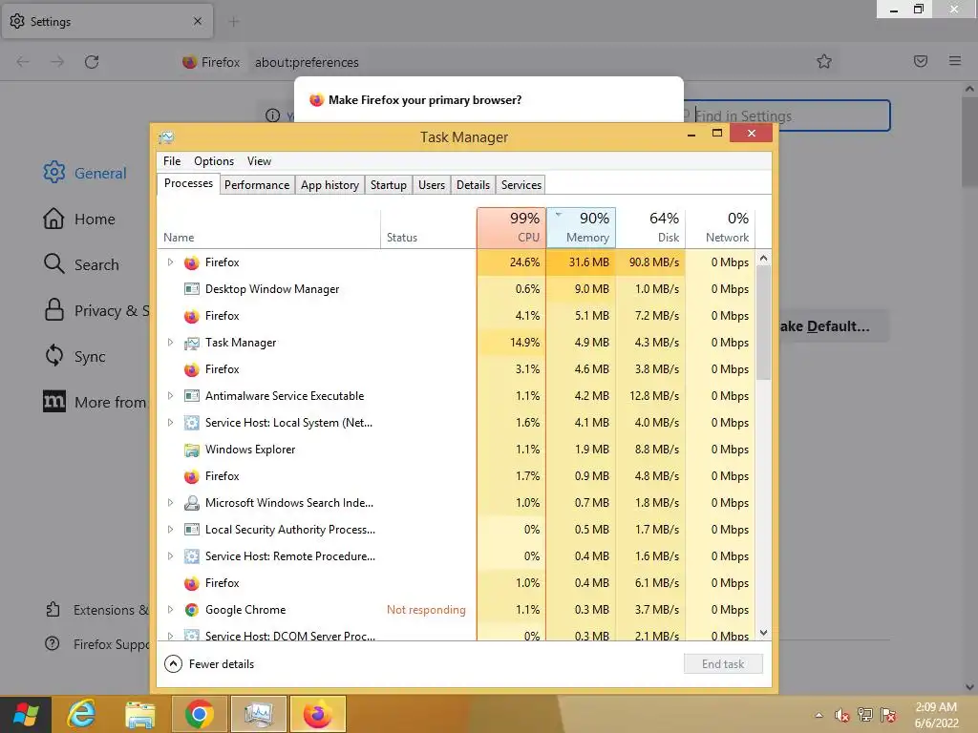The height and width of the screenshot is (733, 978).
Task: Open Home settings in the Firefox sidebar
Action: [x=79, y=219]
